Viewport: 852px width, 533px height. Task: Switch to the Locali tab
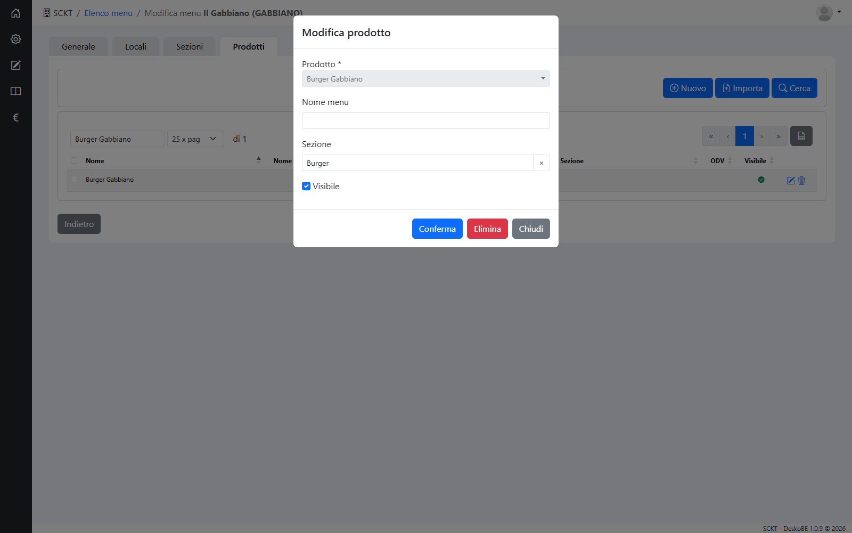136,46
